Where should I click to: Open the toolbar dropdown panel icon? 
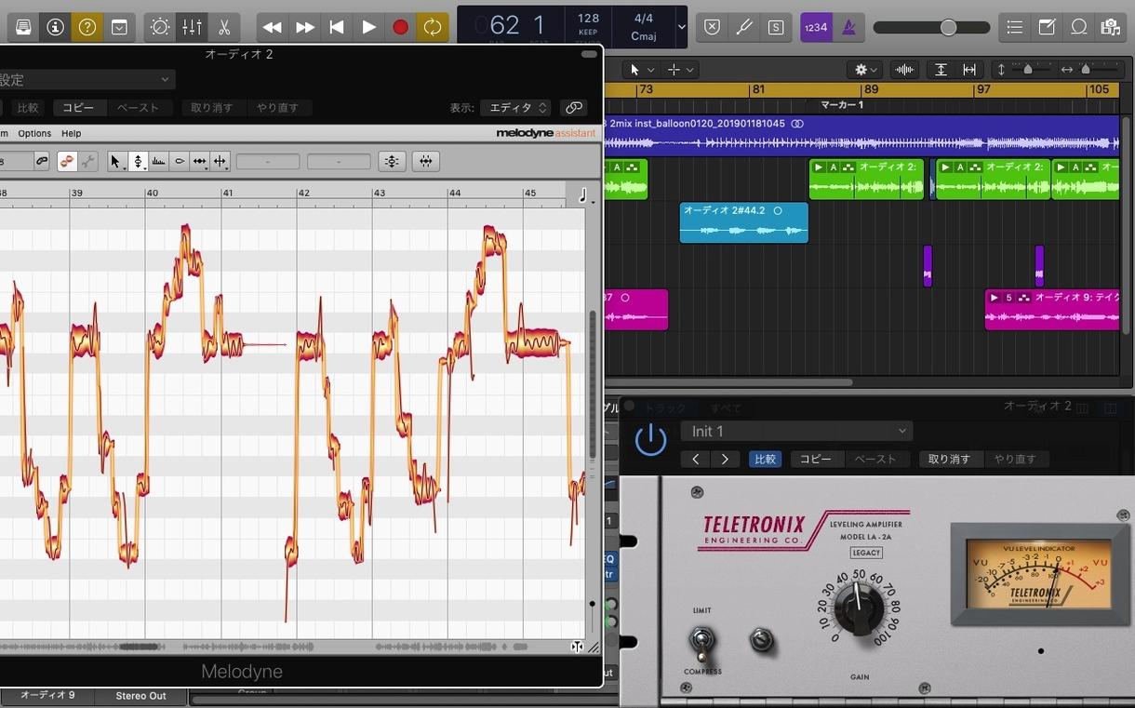click(119, 27)
